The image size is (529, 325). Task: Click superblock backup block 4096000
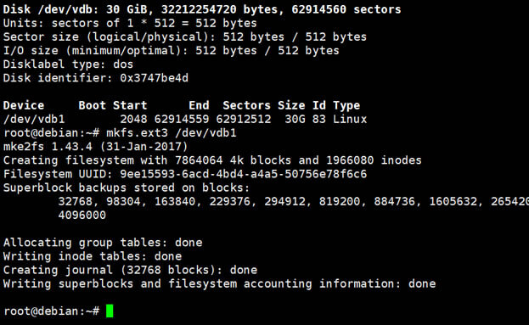tap(82, 215)
